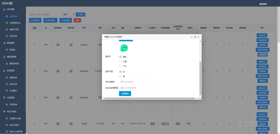Click the 会话管理 chat icon
280x134 pixels.
pyautogui.click(x=4, y=98)
